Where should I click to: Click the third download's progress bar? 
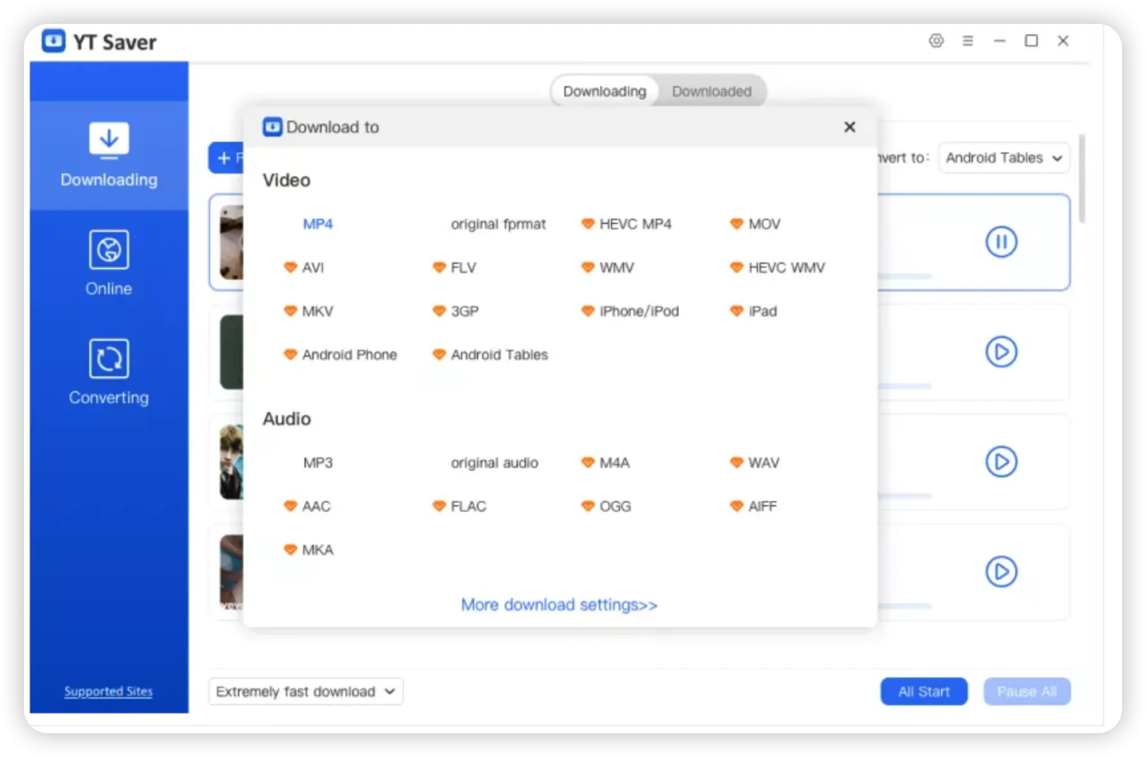point(905,496)
